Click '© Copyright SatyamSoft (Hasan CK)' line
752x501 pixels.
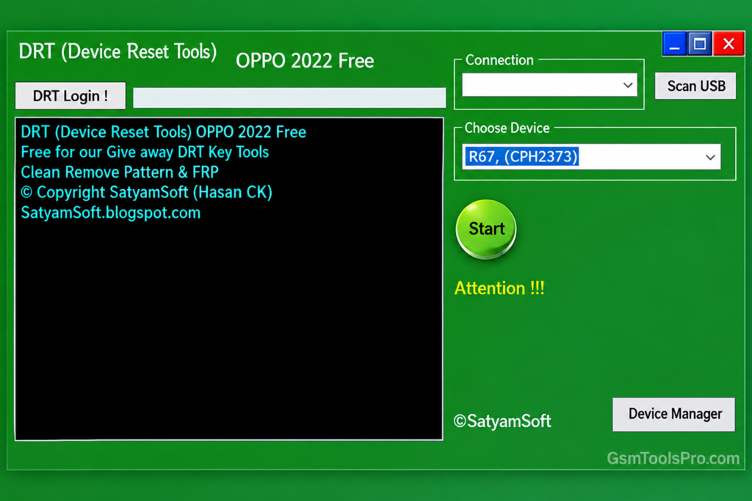[x=147, y=192]
